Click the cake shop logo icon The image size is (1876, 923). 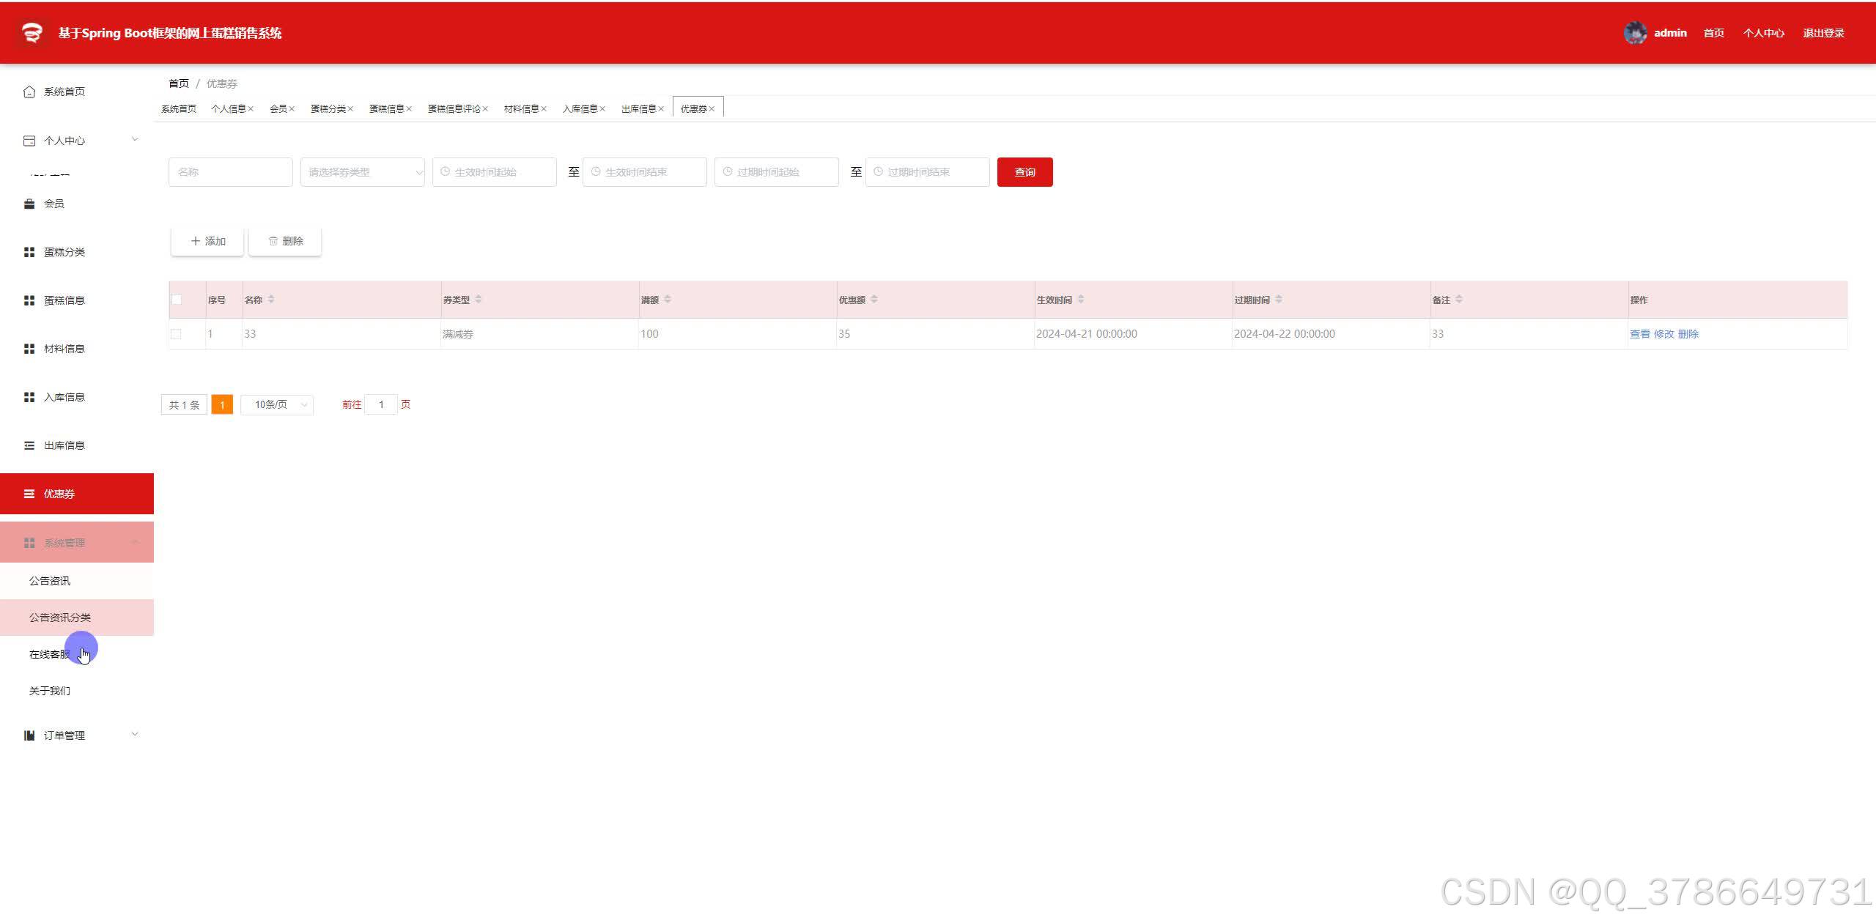click(32, 33)
